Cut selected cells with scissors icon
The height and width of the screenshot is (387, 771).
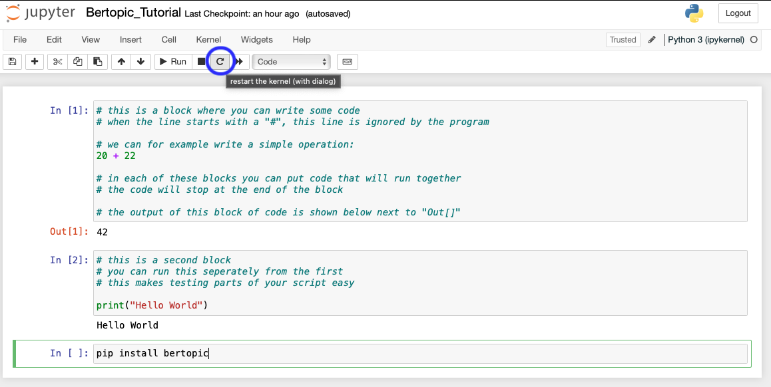pyautogui.click(x=58, y=62)
